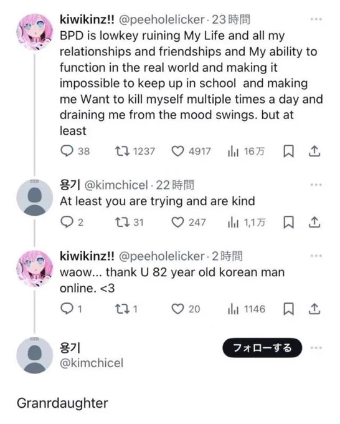
Task: Open @peeholelicker handle on first tweet
Action: 161,20
